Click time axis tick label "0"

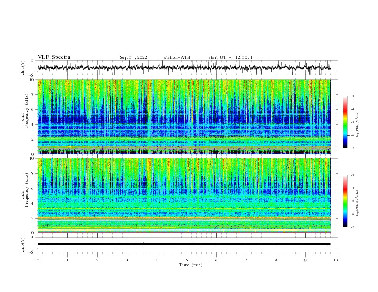point(38,260)
